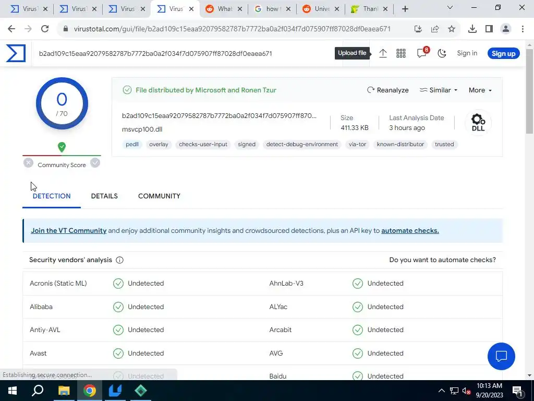The height and width of the screenshot is (401, 534).
Task: Open the Windows Start menu
Action: (x=13, y=391)
